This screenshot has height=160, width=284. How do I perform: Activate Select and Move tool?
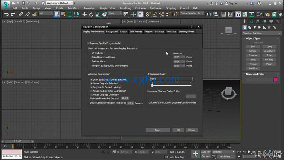[84, 14]
